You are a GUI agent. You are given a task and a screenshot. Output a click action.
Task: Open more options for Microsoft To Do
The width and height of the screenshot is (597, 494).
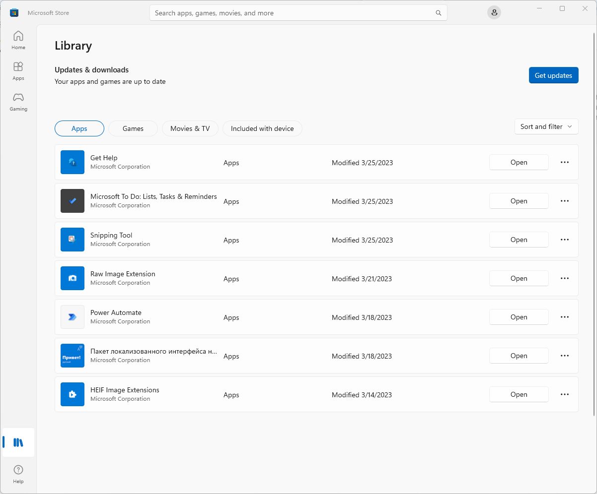565,201
